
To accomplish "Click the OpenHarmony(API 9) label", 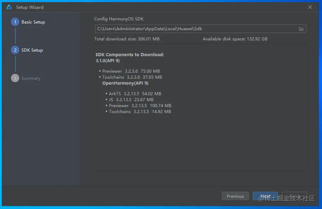I will [x=125, y=83].
